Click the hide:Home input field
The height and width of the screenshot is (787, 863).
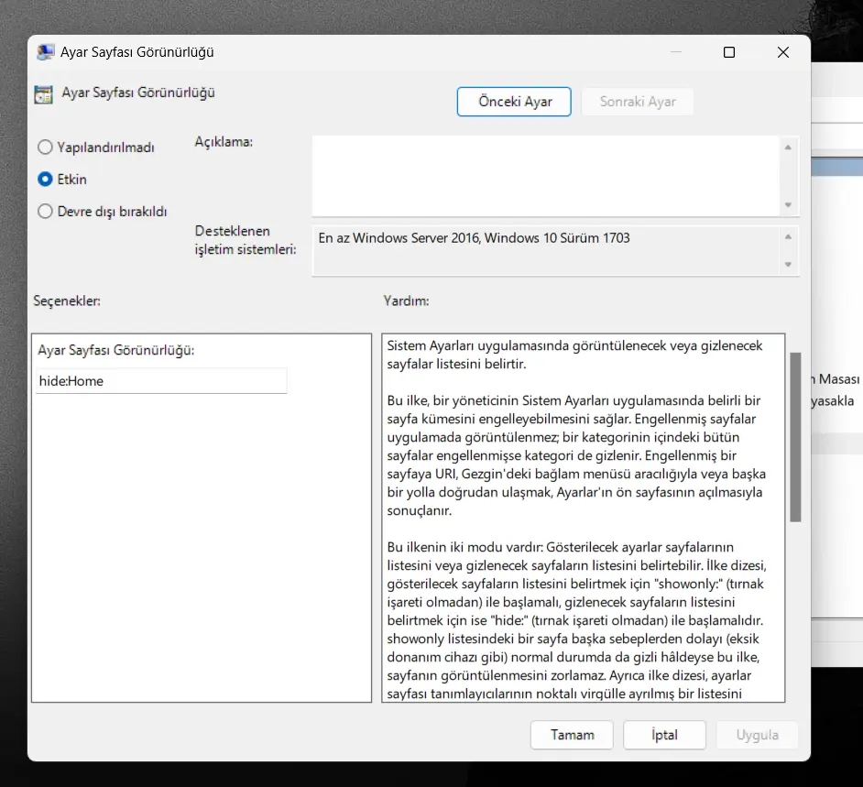tap(161, 381)
